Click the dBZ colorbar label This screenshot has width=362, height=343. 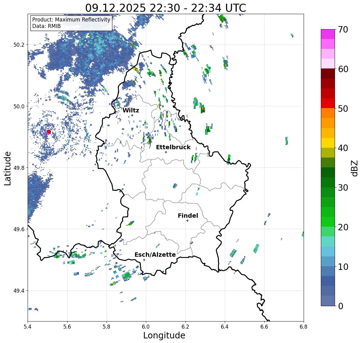click(x=355, y=168)
